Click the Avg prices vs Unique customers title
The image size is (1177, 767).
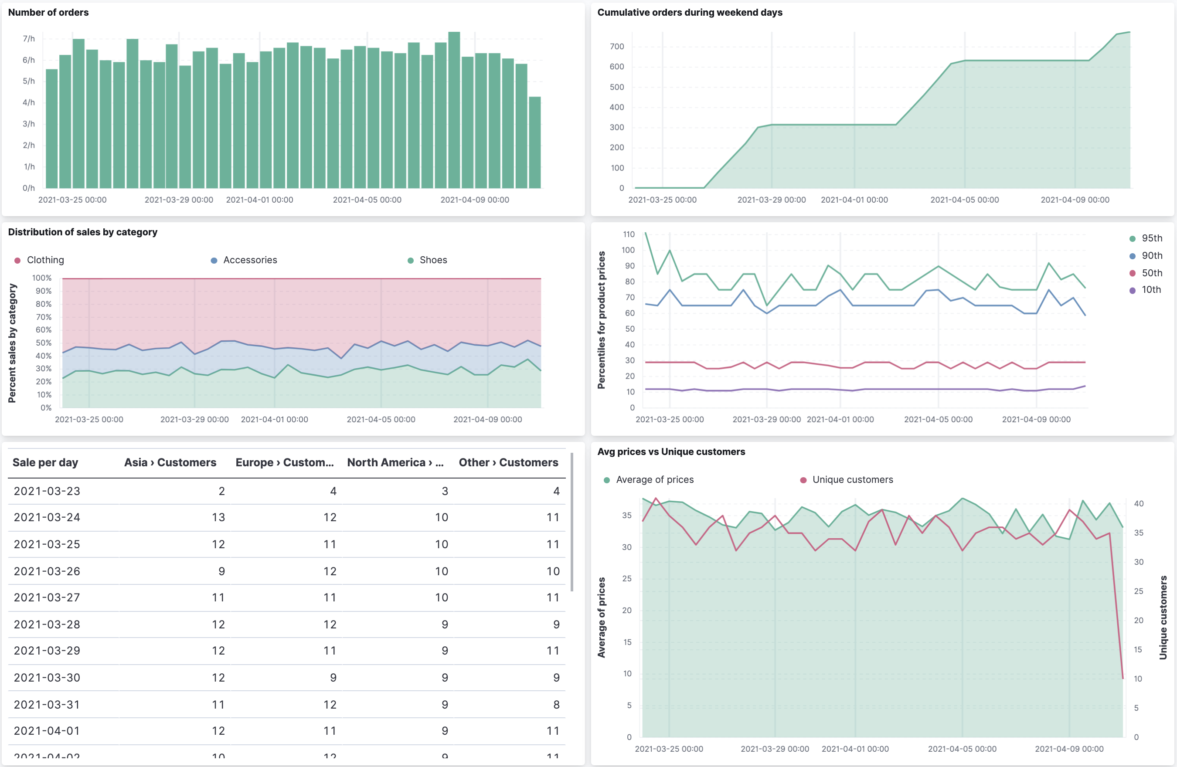(670, 451)
